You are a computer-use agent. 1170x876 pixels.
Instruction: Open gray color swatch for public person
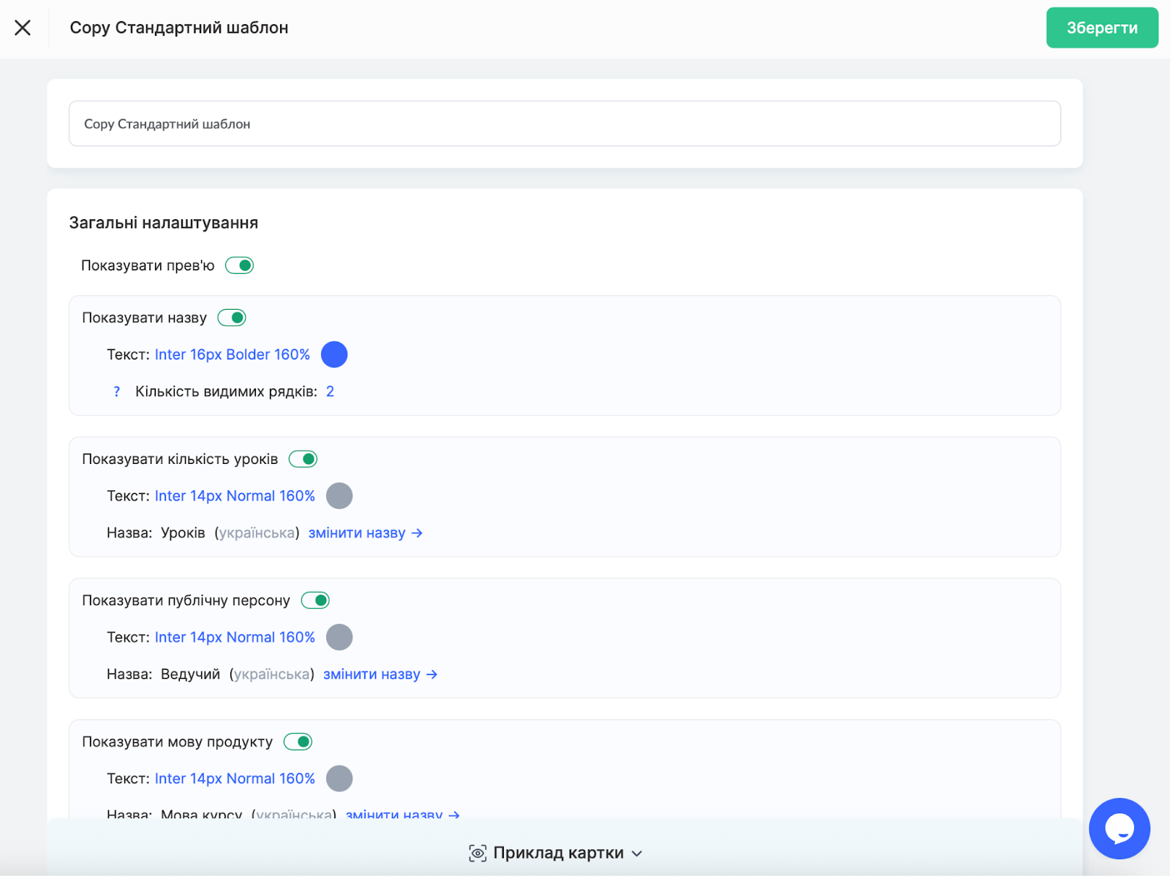coord(339,637)
